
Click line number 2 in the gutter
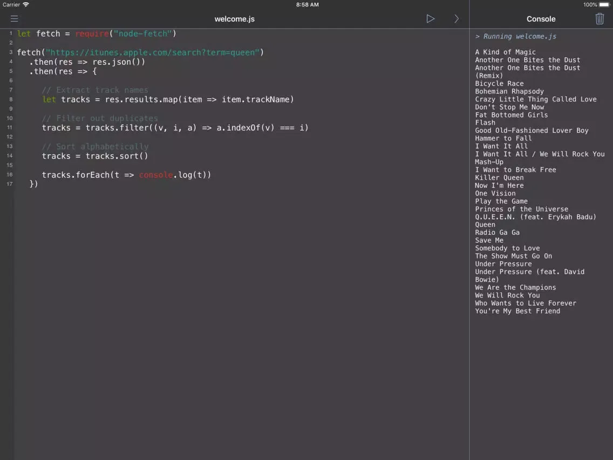click(11, 43)
